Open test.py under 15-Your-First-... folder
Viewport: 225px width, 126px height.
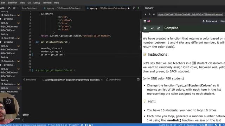pos(5,57)
